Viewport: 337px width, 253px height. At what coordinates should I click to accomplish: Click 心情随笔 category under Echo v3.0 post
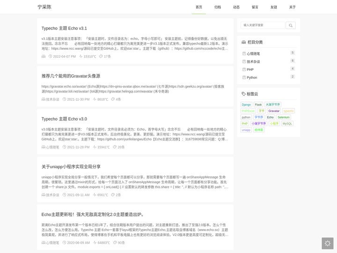(x=52, y=147)
